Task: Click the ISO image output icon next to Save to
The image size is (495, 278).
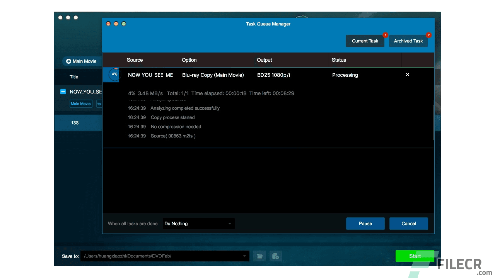Action: point(276,256)
